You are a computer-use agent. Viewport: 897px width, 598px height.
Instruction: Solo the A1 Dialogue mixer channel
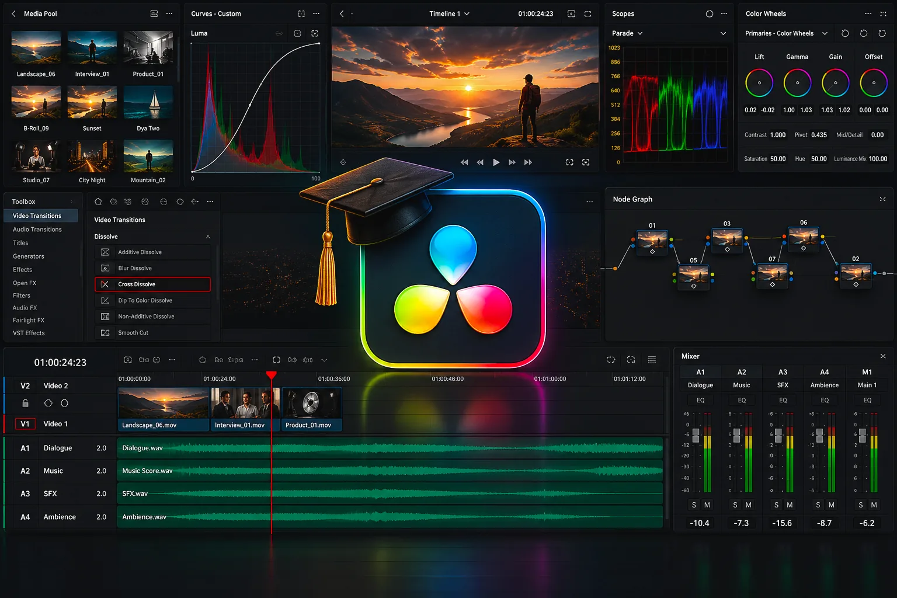click(x=694, y=505)
